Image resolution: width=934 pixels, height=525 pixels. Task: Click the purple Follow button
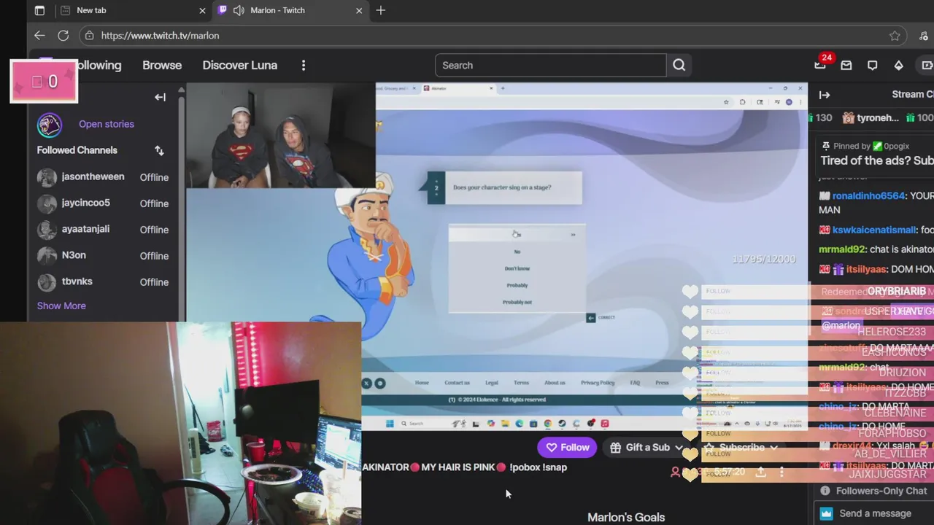click(x=567, y=448)
